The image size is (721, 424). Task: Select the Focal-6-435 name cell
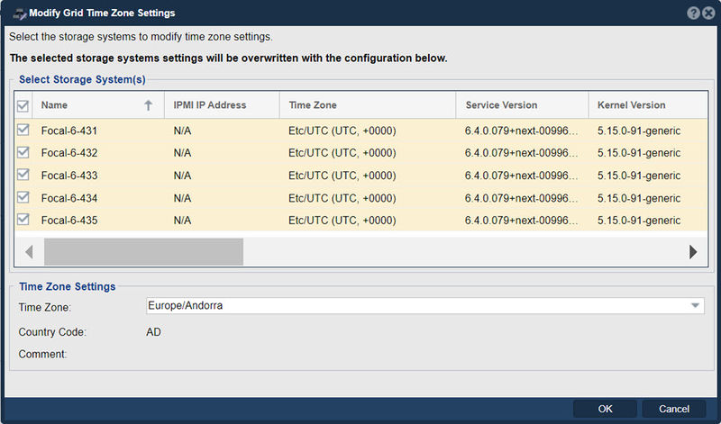coord(69,221)
